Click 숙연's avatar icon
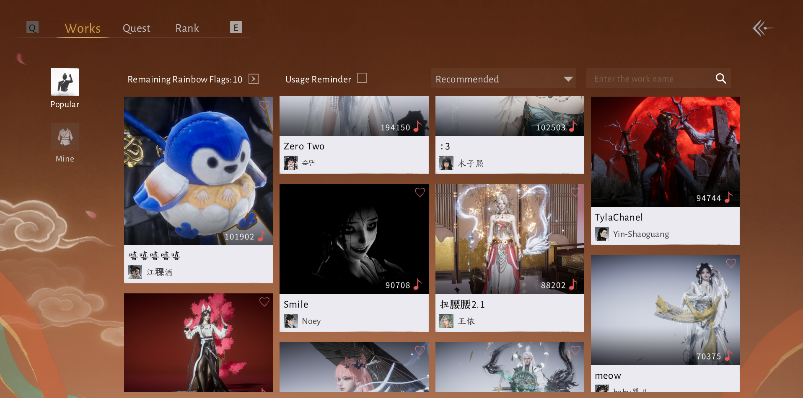The image size is (803, 398). [291, 163]
